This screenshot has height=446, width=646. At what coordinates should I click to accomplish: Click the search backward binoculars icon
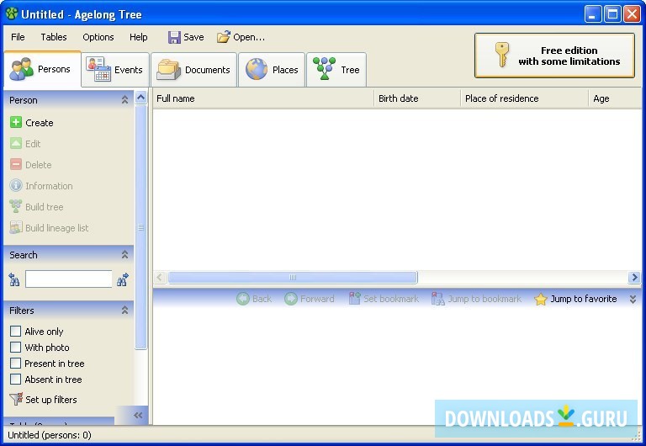(14, 279)
